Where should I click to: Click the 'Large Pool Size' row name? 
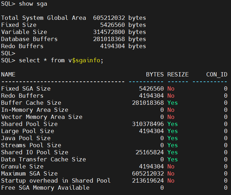pyautogui.click(x=28, y=131)
